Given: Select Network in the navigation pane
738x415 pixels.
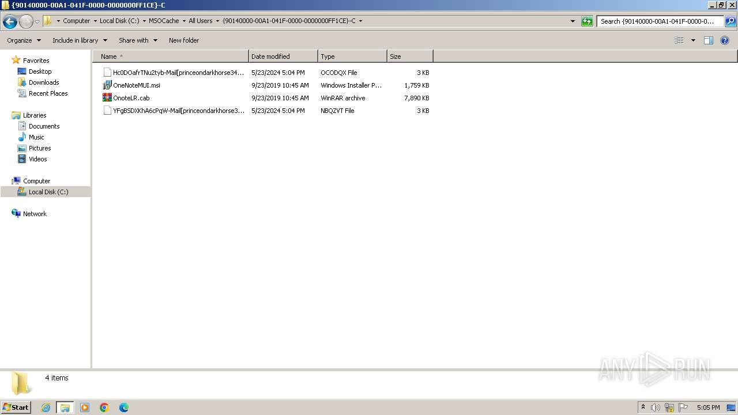Looking at the screenshot, I should click(x=35, y=214).
